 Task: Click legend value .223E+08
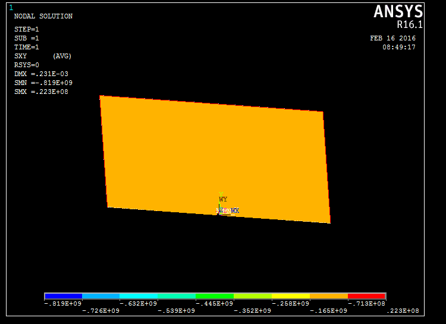click(403, 311)
